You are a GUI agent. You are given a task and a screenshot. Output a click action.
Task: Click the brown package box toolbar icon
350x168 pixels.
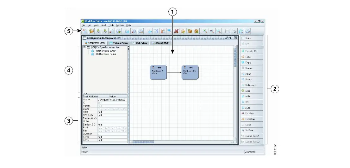190,31
